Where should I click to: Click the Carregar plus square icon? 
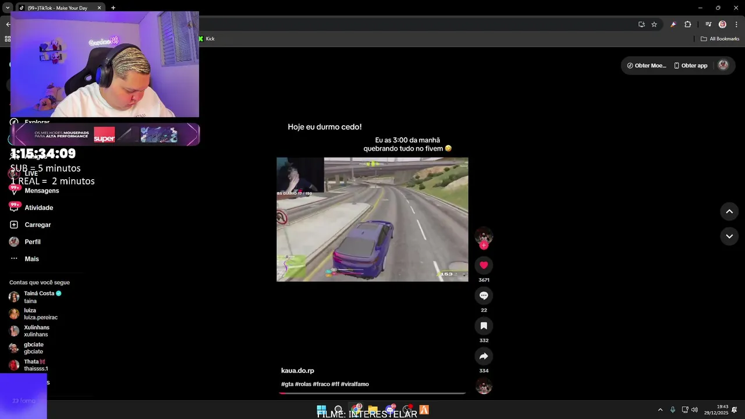(14, 225)
